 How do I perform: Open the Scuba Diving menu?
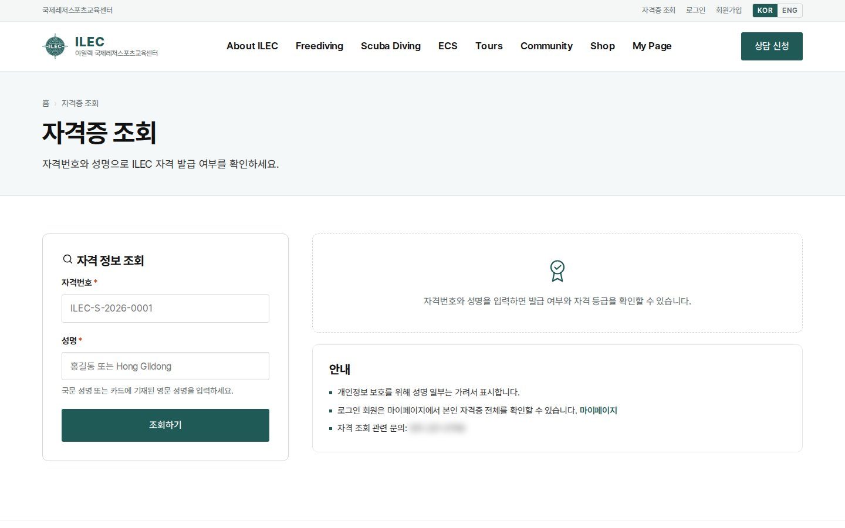point(391,46)
